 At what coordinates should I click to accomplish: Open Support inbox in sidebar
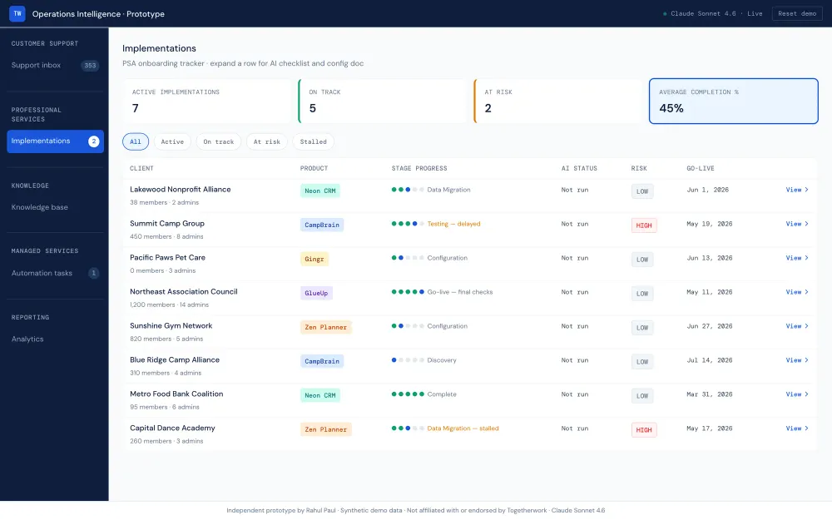(55, 65)
